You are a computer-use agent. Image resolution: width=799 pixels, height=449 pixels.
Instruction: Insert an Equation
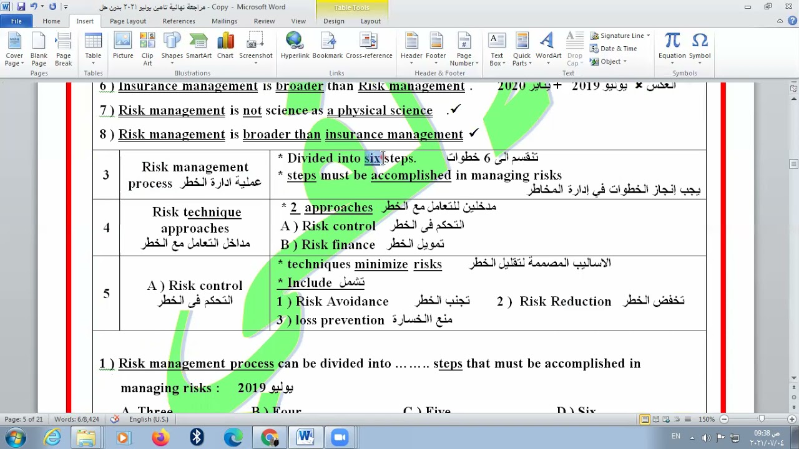[x=672, y=50]
